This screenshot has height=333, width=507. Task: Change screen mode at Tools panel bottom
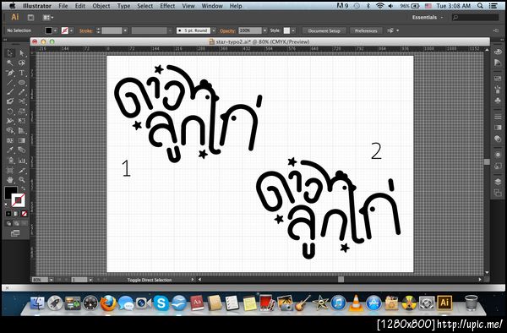[x=15, y=233]
